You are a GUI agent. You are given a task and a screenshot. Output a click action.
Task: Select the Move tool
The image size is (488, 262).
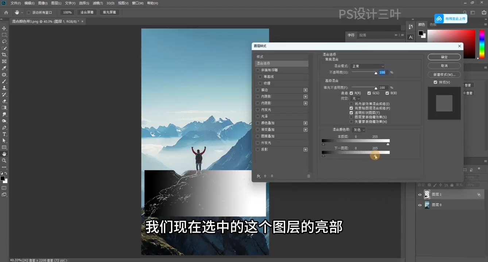point(4,28)
